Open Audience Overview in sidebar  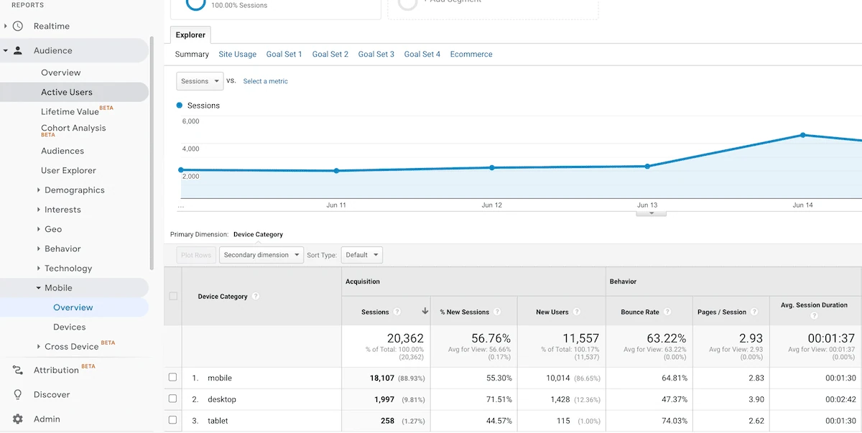(x=61, y=73)
